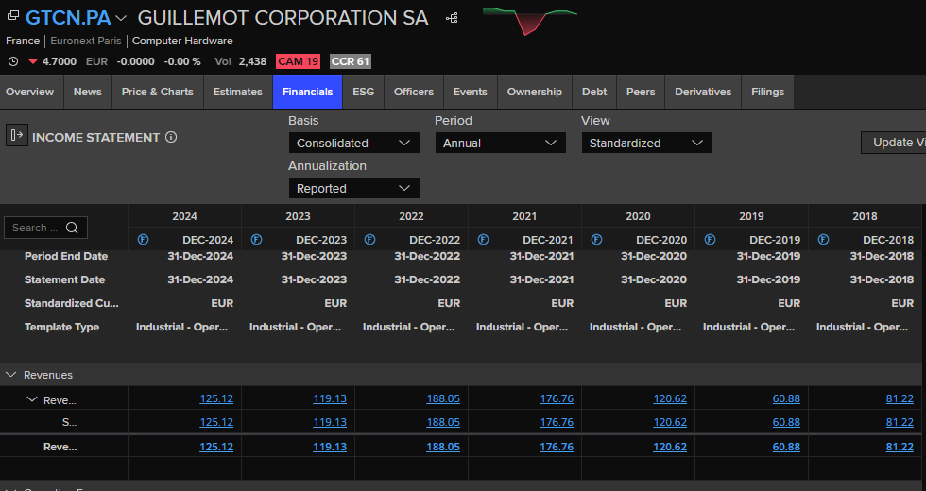The width and height of the screenshot is (926, 491).
Task: Open the Filings tab
Action: click(x=767, y=92)
